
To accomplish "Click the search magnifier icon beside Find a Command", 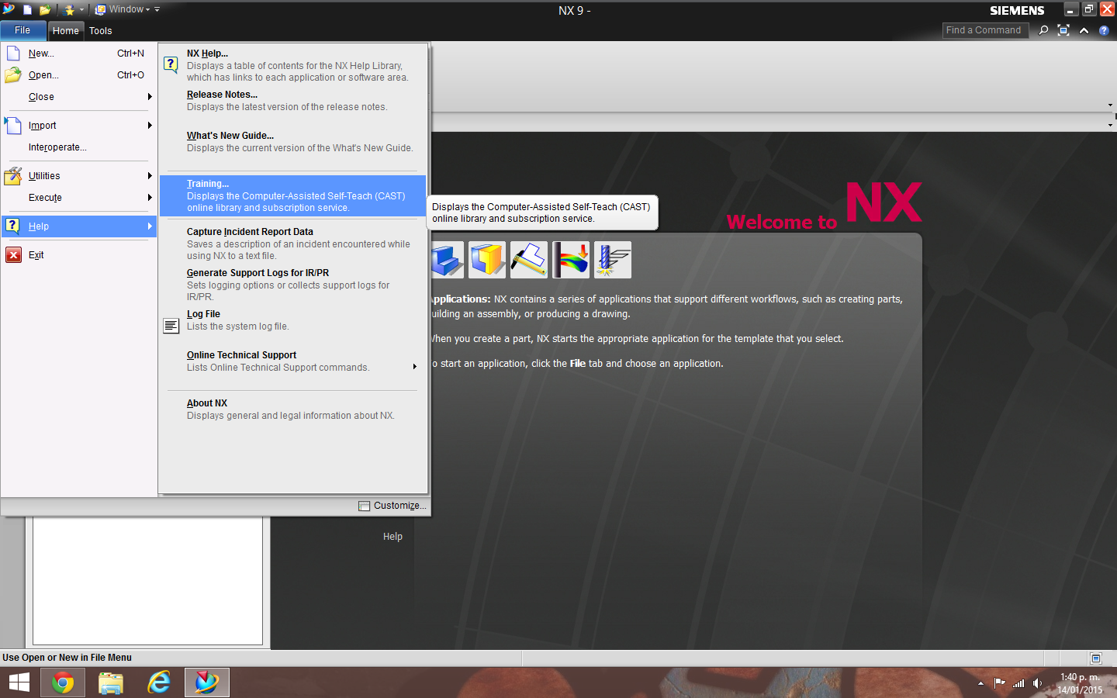I will pyautogui.click(x=1043, y=30).
